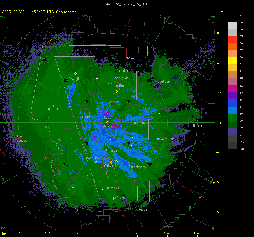The height and width of the screenshot is (237, 254).
Task: Click the Strathmore label
Action: click(x=137, y=167)
